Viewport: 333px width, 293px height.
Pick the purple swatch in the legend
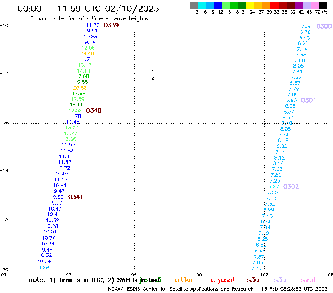299,5
